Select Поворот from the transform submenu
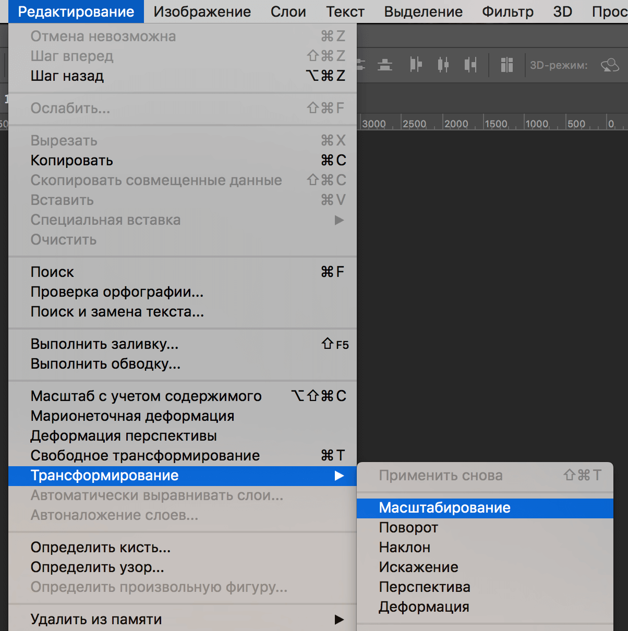This screenshot has height=631, width=628. [408, 527]
